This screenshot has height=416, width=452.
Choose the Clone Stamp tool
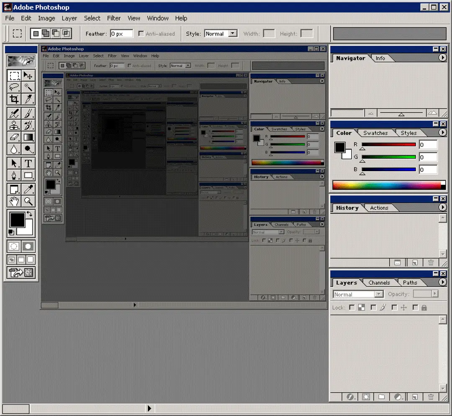[x=14, y=126]
